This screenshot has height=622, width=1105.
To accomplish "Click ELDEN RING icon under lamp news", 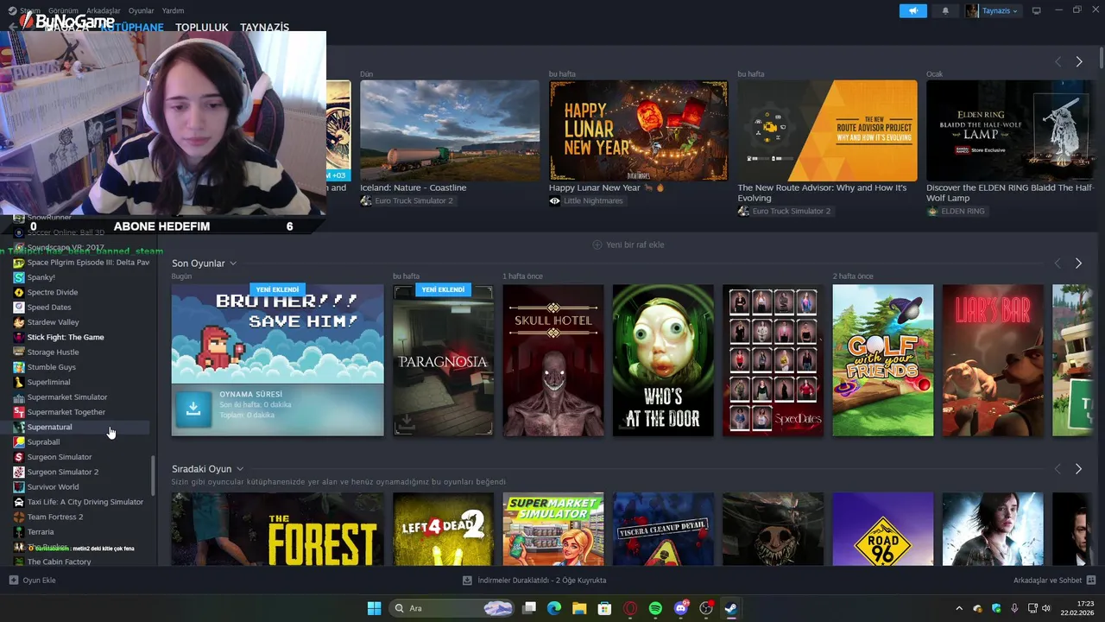I will [932, 211].
